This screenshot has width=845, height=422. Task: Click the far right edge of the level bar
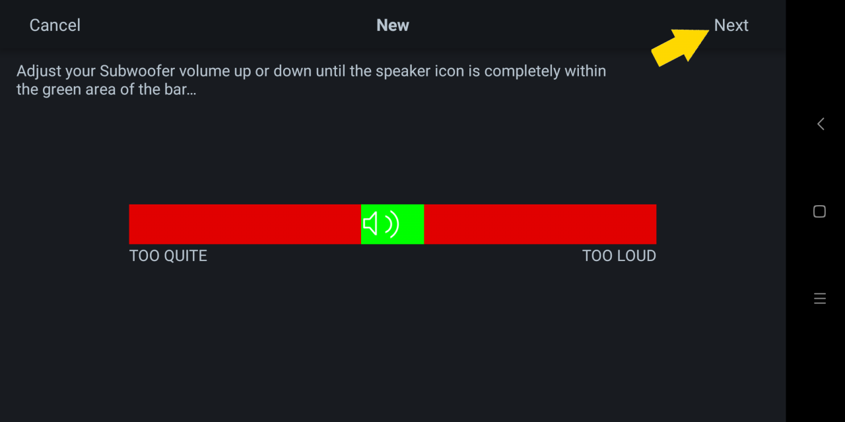click(x=654, y=224)
